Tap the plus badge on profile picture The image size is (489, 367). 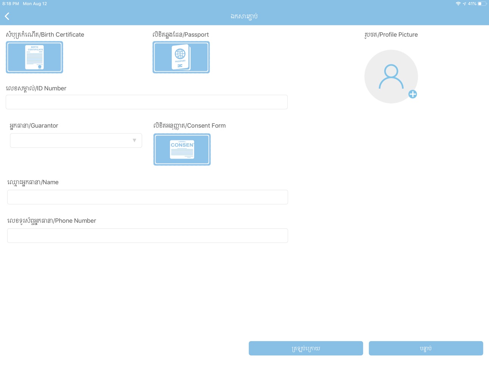point(413,94)
